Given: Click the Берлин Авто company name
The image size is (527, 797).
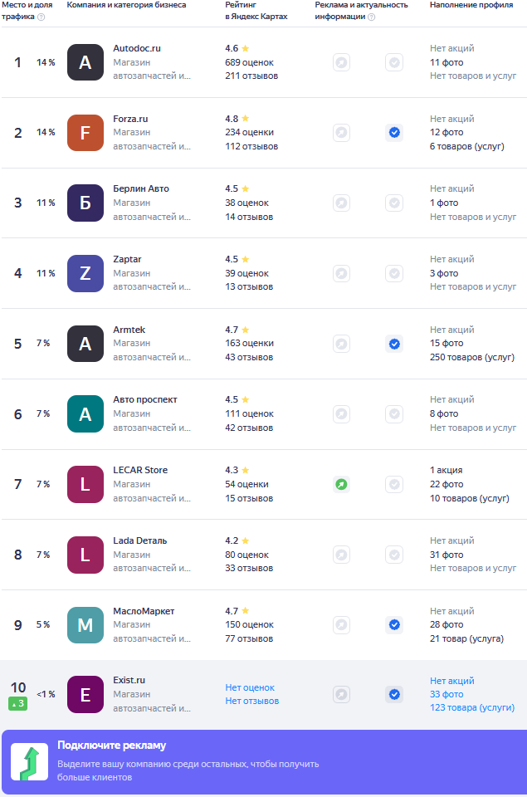Looking at the screenshot, I should tap(140, 188).
